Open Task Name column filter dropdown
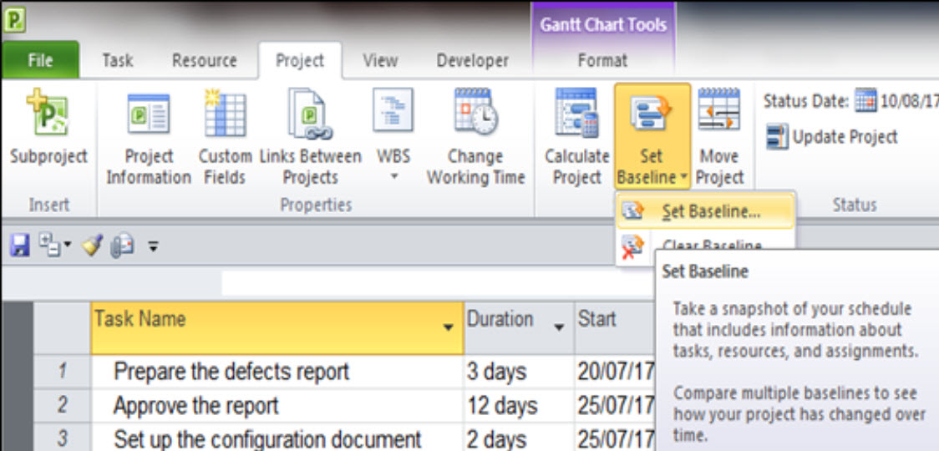Screen dimensions: 939x451 click(447, 327)
